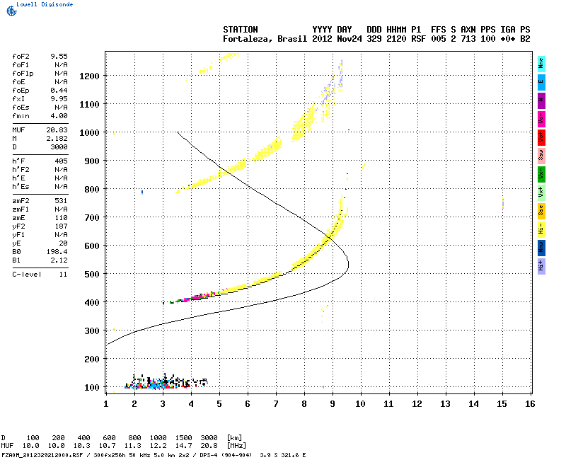The width and height of the screenshot is (566, 460).
Task: Click the MUF value 20.83
Action: 57,130
